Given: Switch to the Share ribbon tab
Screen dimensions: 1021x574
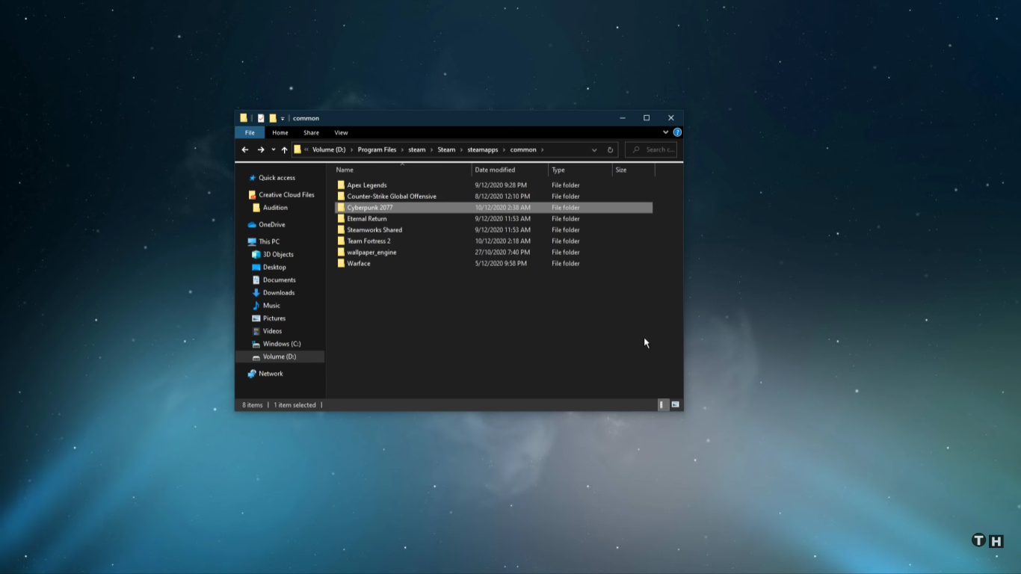Looking at the screenshot, I should pyautogui.click(x=311, y=132).
